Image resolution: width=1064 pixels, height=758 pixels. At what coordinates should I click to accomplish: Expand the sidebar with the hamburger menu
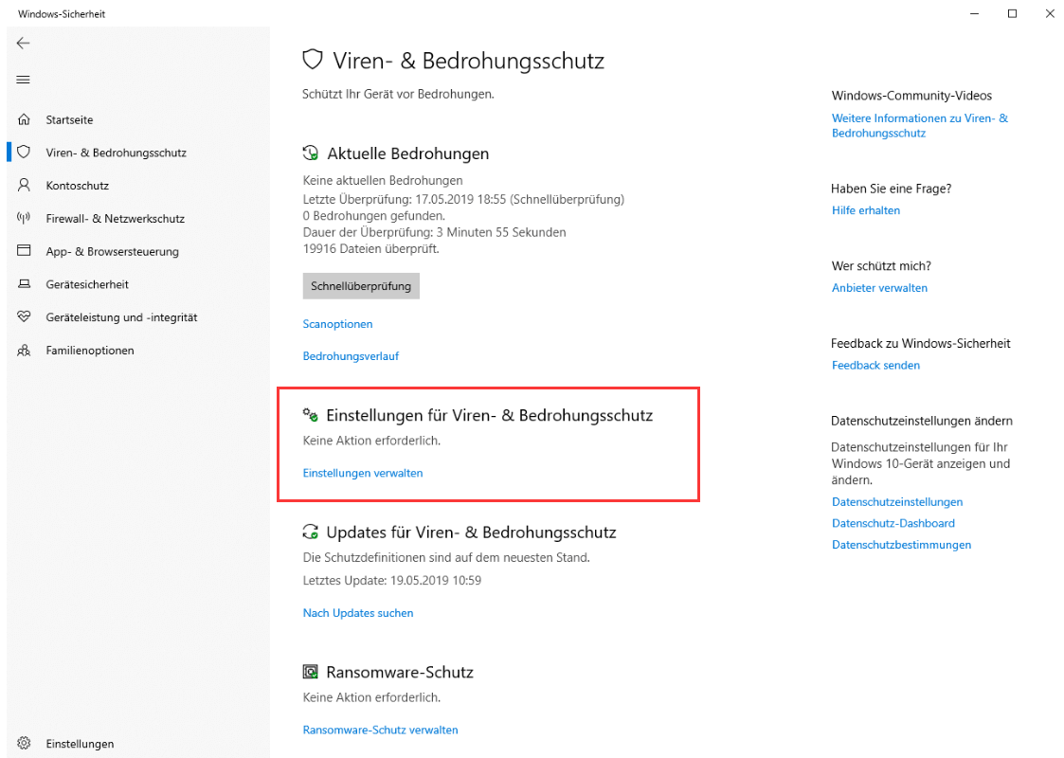pos(23,80)
